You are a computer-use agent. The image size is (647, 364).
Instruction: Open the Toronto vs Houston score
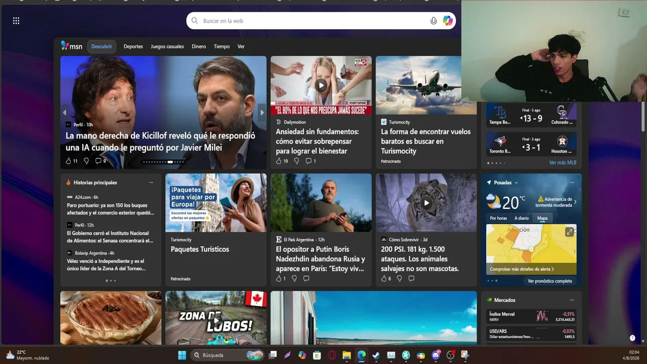531,144
